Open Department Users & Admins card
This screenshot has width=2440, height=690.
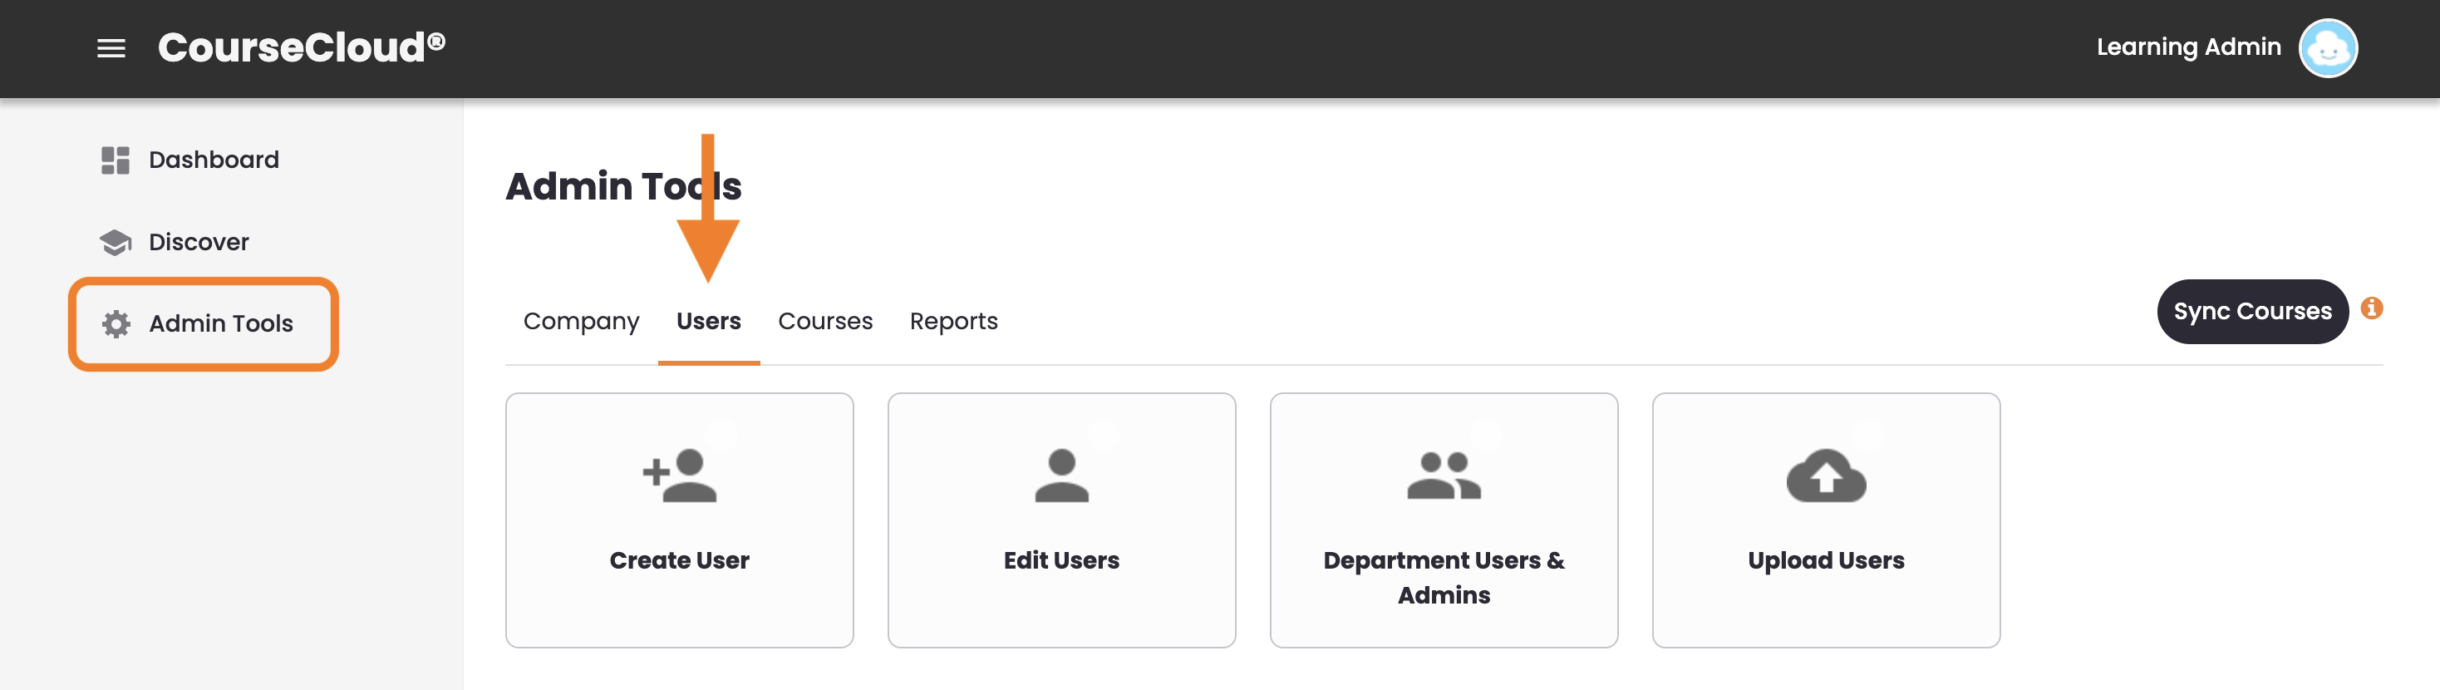(x=1444, y=520)
